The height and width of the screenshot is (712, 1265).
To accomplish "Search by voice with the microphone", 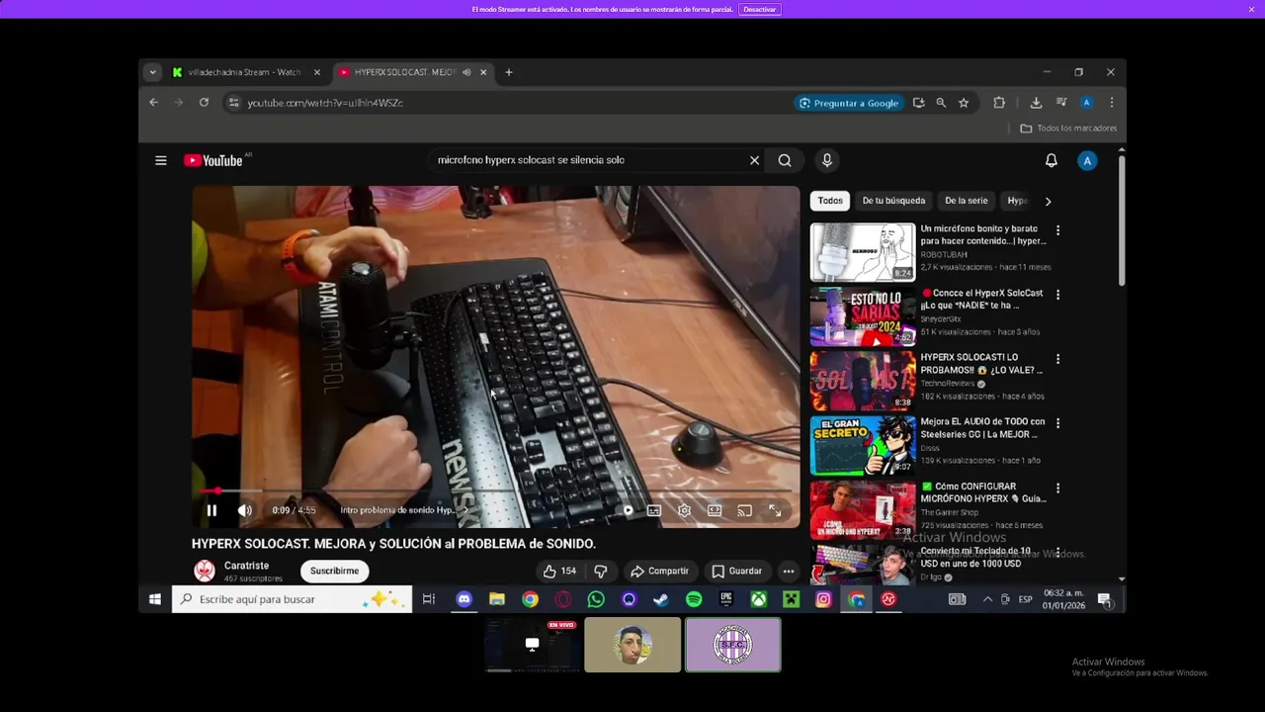I will (827, 160).
